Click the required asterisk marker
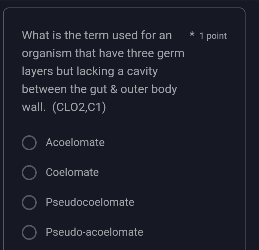 click(x=192, y=35)
